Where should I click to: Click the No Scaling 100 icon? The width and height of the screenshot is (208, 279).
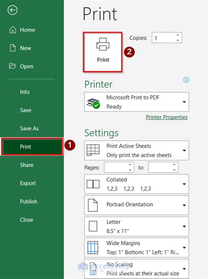pos(93,269)
